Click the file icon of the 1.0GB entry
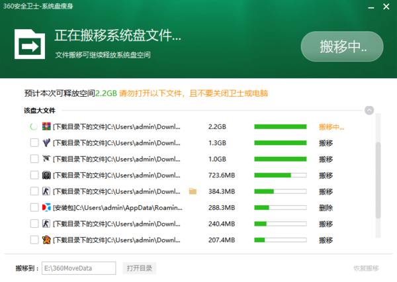397x282 pixels. pos(46,159)
